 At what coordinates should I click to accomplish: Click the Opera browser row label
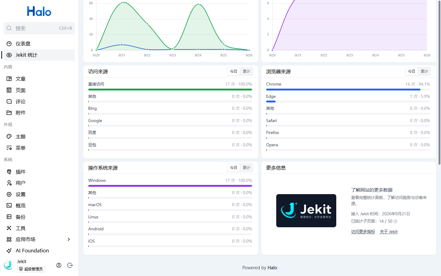(272, 145)
